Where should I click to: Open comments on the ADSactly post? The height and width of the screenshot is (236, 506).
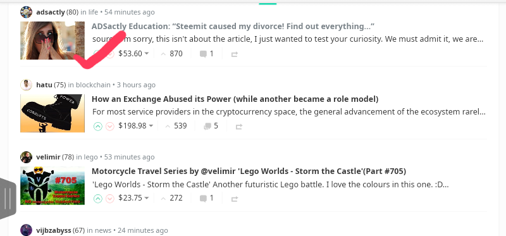207,54
